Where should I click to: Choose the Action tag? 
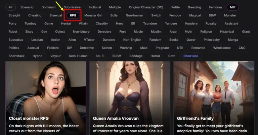[55, 40]
